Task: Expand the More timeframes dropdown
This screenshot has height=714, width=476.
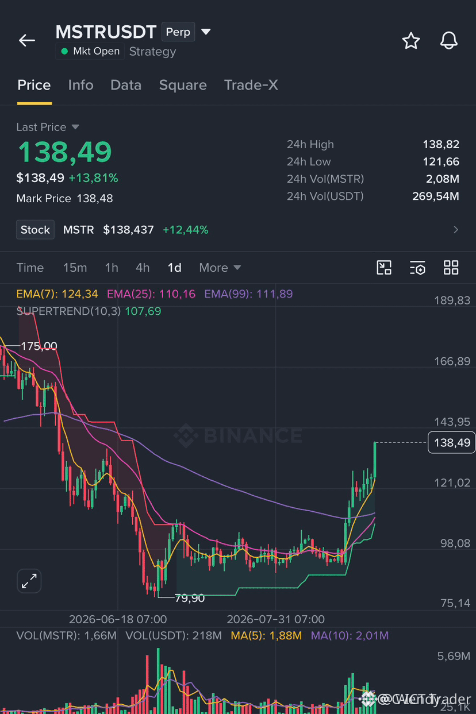Action: point(220,268)
